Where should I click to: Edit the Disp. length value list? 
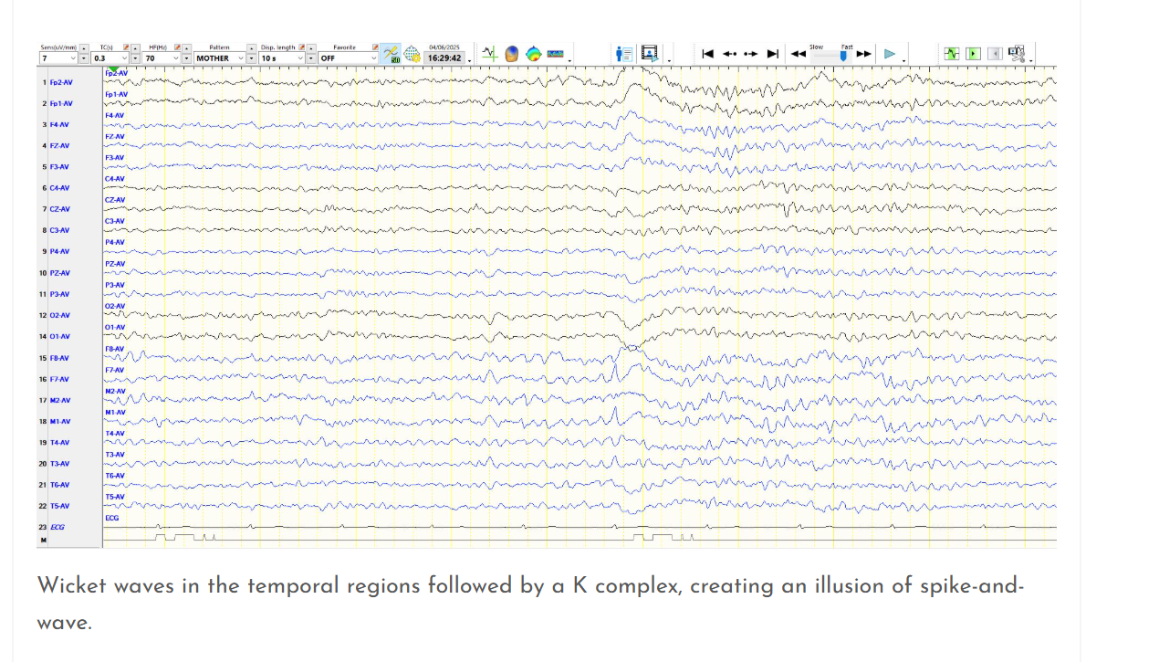click(x=301, y=47)
